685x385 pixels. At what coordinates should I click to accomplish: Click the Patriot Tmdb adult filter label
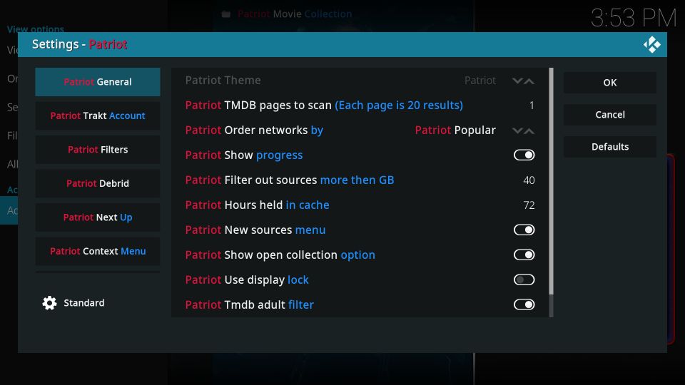coord(250,304)
